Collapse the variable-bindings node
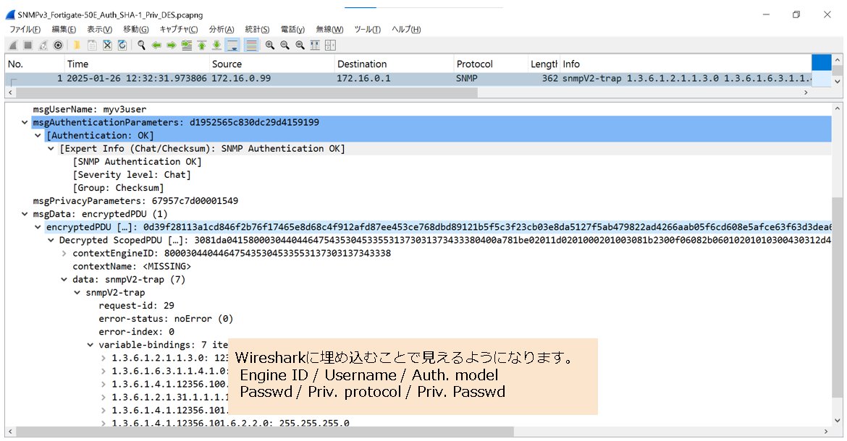This screenshot has width=847, height=441. click(x=90, y=345)
